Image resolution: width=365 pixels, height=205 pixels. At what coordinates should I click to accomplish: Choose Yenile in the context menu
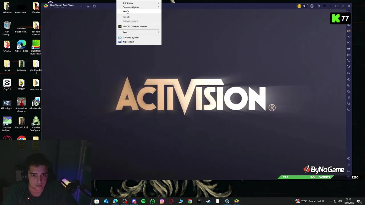[x=139, y=11]
